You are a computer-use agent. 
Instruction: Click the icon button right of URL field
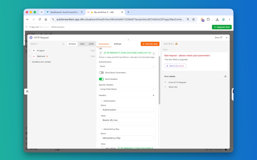tap(154, 53)
